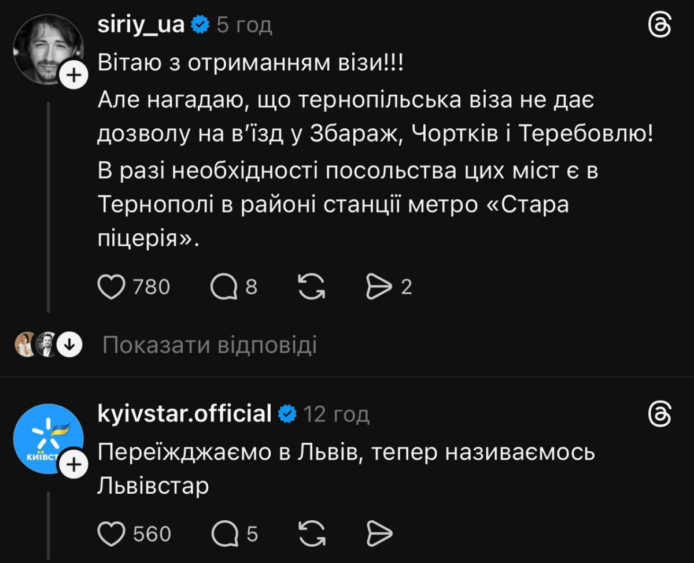The image size is (694, 563).
Task: Click the "12 год" post timestamp
Action: [x=336, y=414]
